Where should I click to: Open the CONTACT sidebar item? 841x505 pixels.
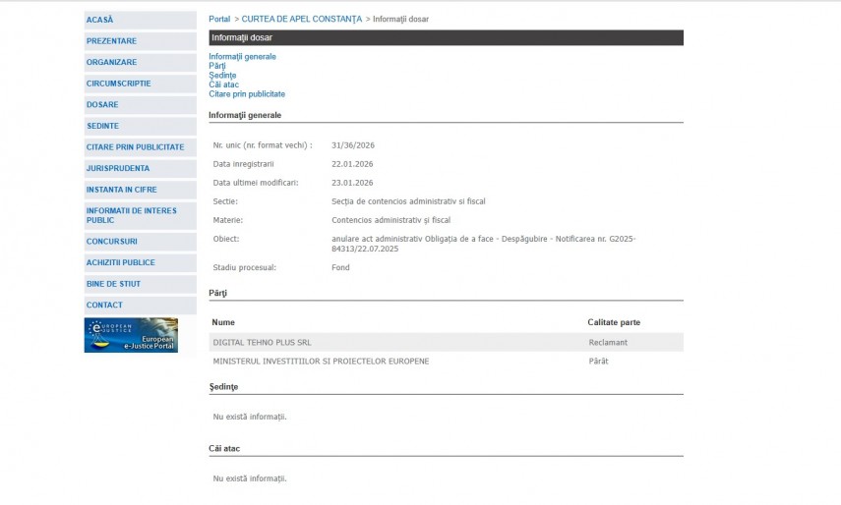(104, 306)
